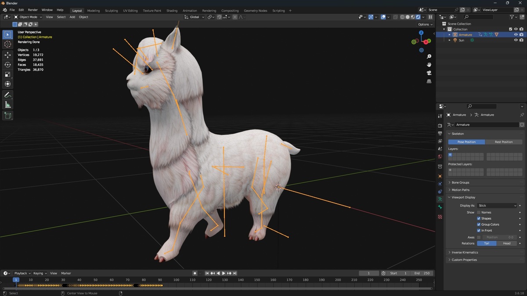Enable the Names checkbox
The width and height of the screenshot is (527, 296).
(479, 212)
